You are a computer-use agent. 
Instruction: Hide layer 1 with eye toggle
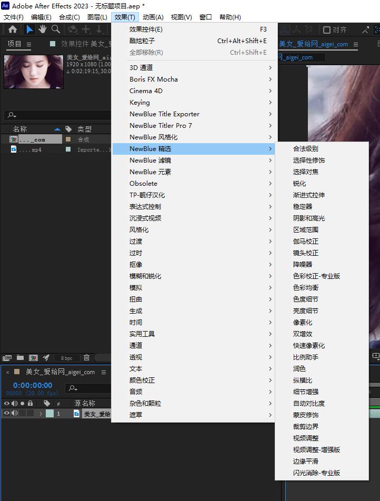tap(6, 413)
